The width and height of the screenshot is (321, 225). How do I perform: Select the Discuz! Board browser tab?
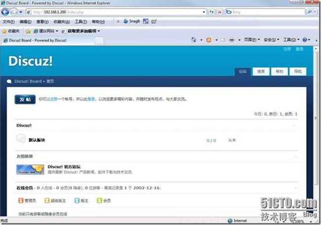[x=48, y=40]
